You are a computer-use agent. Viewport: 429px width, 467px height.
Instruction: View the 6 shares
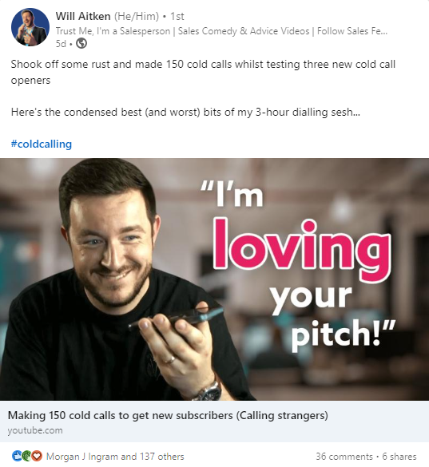399,457
